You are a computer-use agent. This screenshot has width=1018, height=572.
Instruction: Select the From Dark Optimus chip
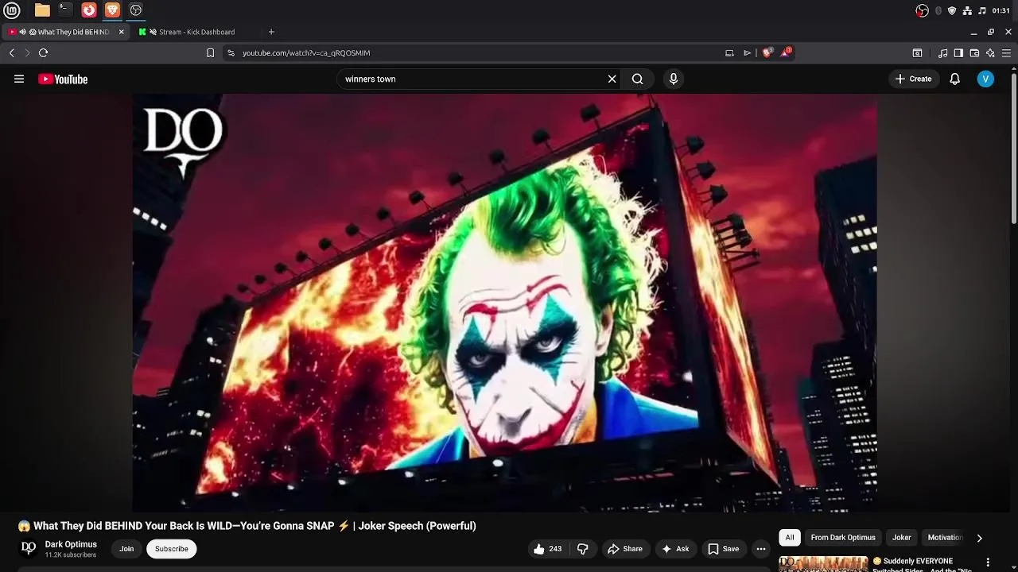pyautogui.click(x=843, y=538)
